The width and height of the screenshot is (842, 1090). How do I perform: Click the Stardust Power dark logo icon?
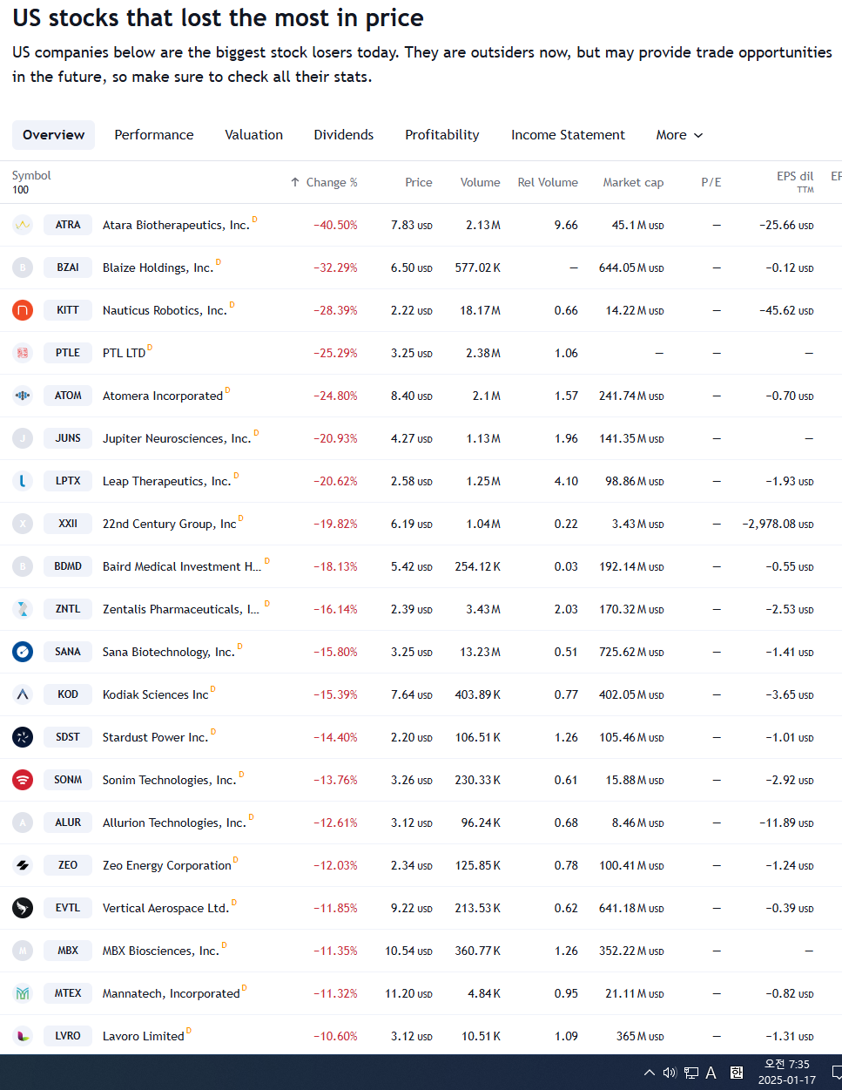pos(23,737)
